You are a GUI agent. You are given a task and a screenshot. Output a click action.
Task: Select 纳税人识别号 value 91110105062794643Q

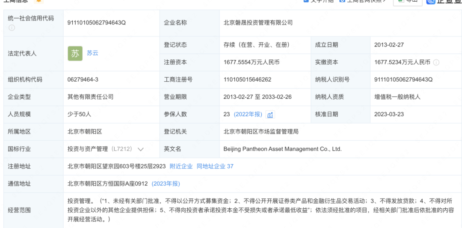(403, 80)
